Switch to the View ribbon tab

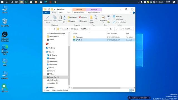tap(69, 13)
